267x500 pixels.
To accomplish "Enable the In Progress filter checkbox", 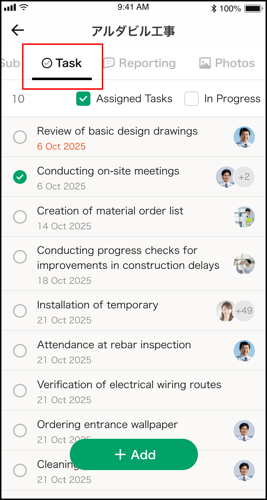I will point(192,99).
